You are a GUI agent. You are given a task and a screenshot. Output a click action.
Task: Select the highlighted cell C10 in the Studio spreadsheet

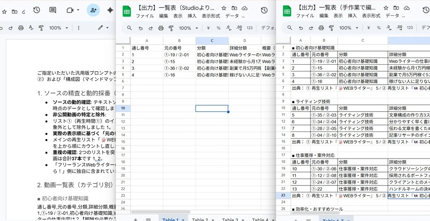pos(212,108)
